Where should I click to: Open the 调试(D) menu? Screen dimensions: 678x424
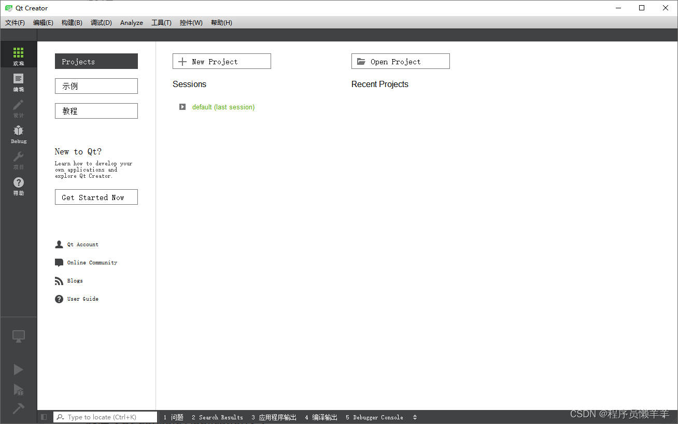pos(101,23)
